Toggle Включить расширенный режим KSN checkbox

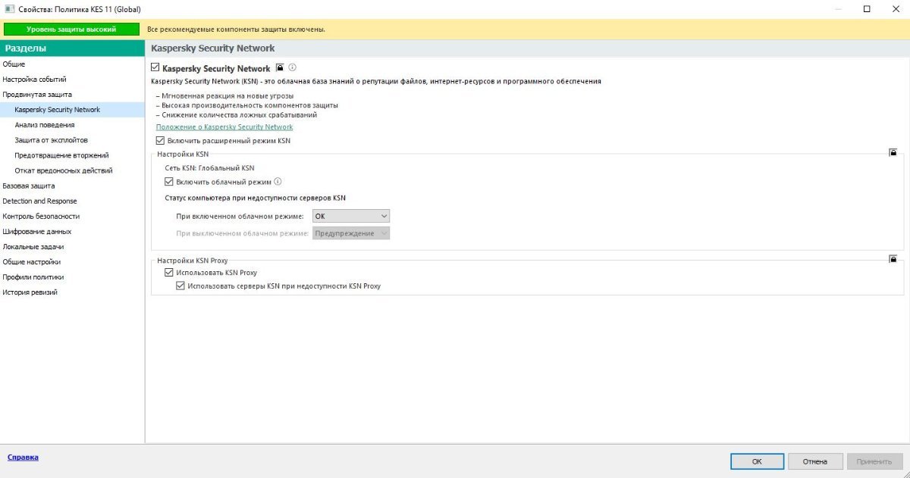coord(160,140)
